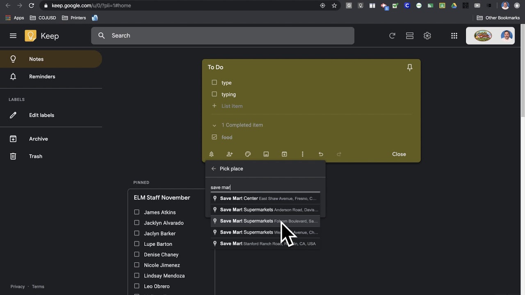The width and height of the screenshot is (525, 295).
Task: Pin the To Do note
Action: pos(409,68)
